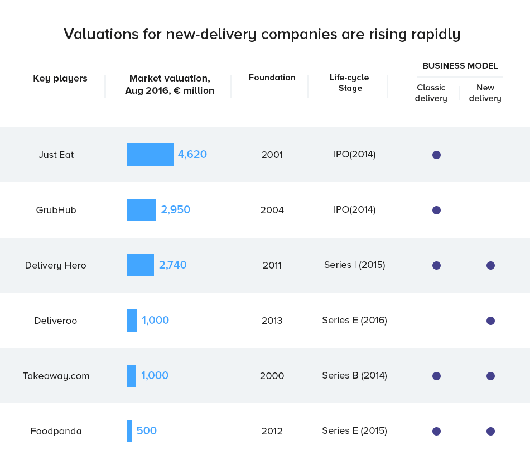Screen dimensions: 530x464
Task: Click Takeaway.com's classic delivery dot
Action: coord(436,376)
